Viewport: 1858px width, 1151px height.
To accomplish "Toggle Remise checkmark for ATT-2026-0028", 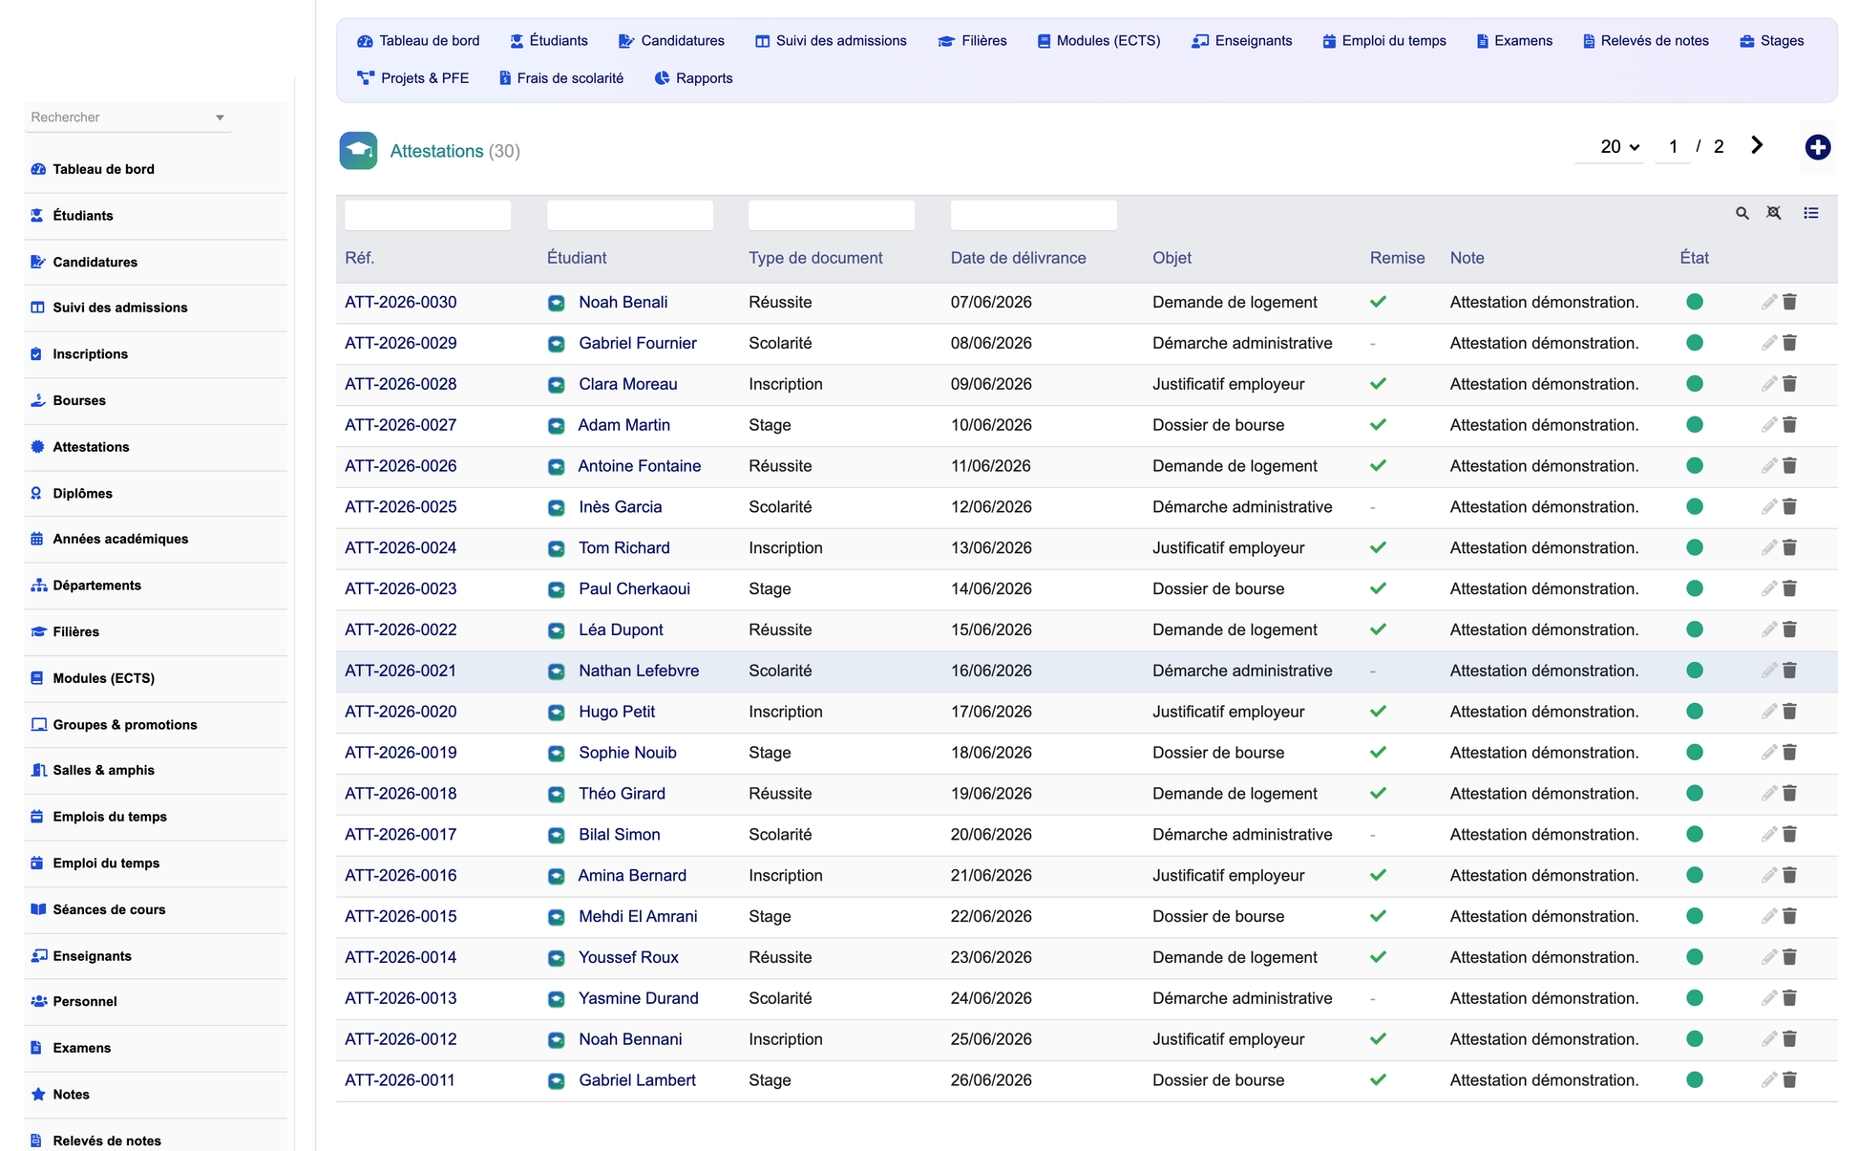I will pyautogui.click(x=1378, y=384).
